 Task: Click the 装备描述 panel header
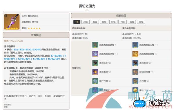pos(36,35)
